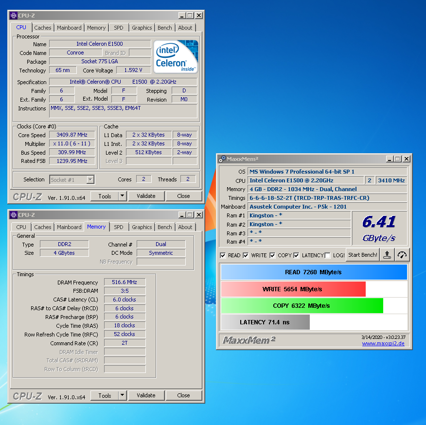
Task: Open the www.maxxpi2.de link
Action: tap(383, 343)
